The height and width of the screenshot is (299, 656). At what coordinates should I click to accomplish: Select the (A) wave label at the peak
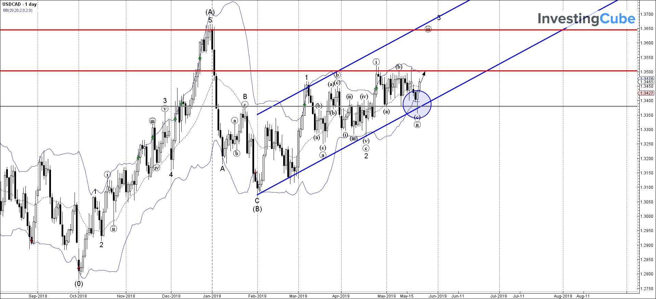210,12
